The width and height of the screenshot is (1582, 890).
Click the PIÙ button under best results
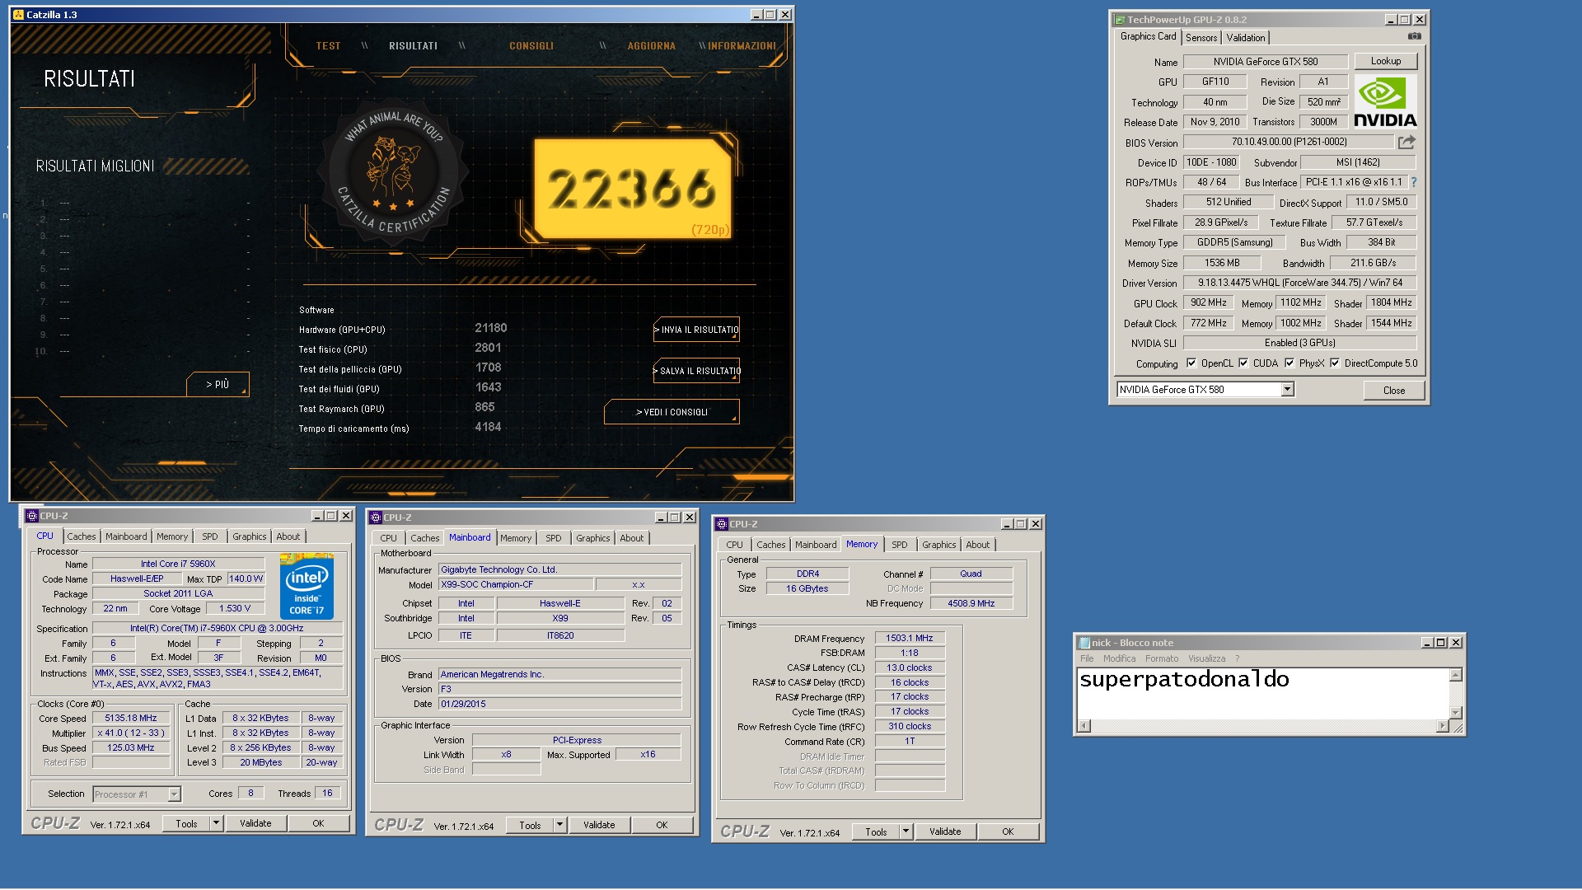(218, 385)
